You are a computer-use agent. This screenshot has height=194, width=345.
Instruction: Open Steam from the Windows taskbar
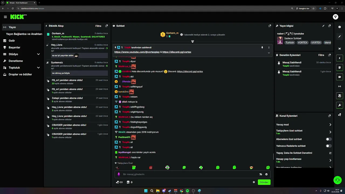pyautogui.click(x=170, y=191)
